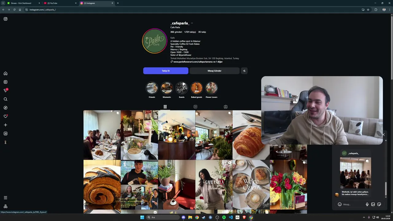This screenshot has width=393, height=221.
Task: Switch to the YouTube browser tab
Action: 60,3
